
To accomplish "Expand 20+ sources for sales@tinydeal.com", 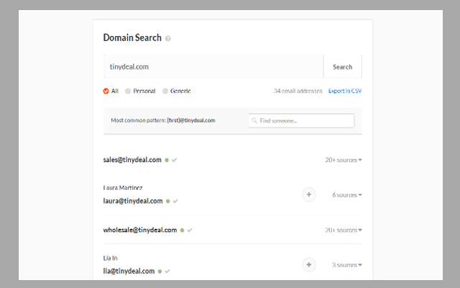I will pyautogui.click(x=343, y=160).
